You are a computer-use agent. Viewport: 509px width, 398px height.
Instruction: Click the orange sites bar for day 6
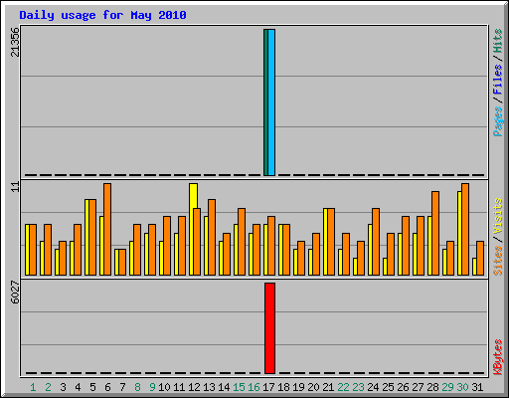pyautogui.click(x=107, y=229)
